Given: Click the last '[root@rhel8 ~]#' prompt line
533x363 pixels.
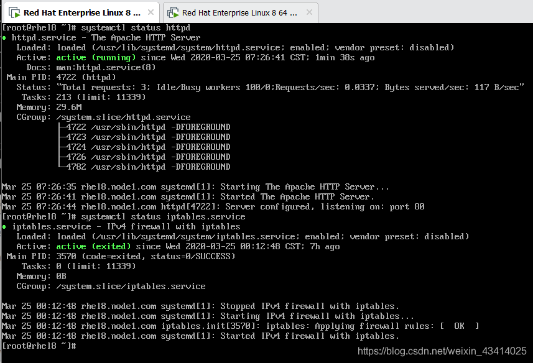Looking at the screenshot, I should pos(39,346).
